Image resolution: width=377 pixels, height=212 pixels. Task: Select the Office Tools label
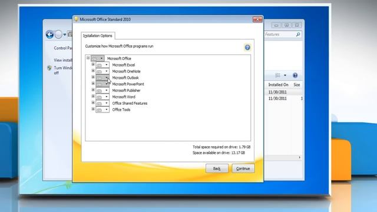121,110
